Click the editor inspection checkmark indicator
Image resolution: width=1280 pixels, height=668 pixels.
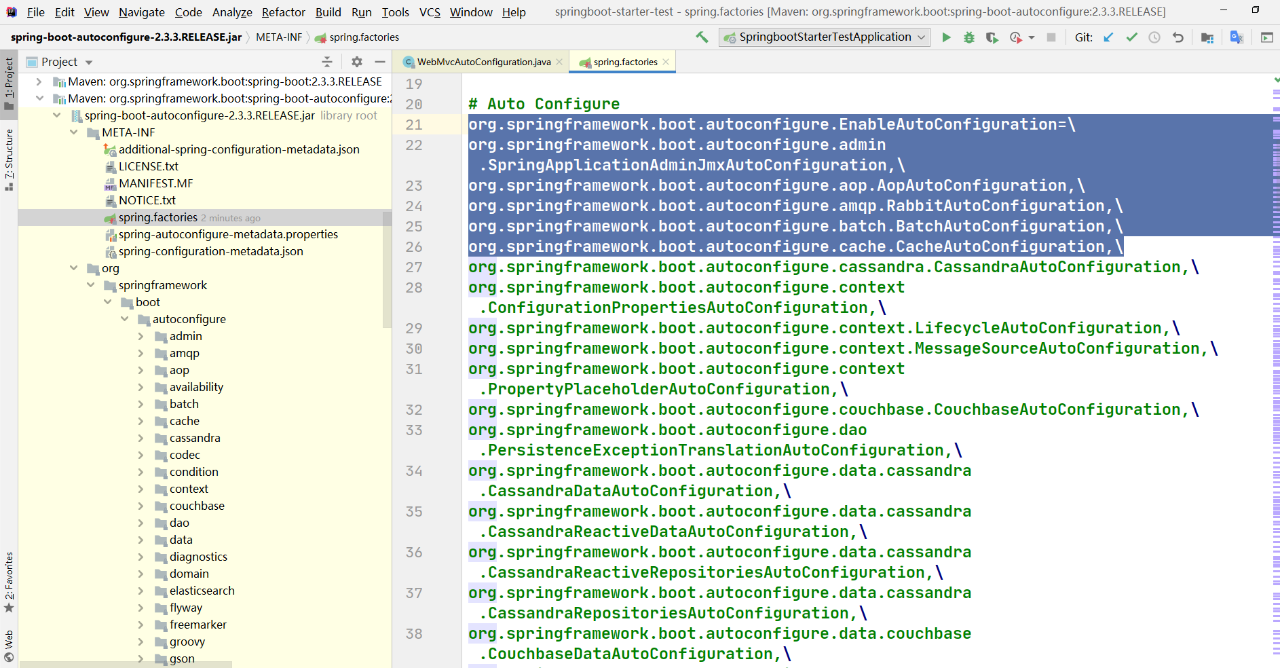click(x=1277, y=80)
